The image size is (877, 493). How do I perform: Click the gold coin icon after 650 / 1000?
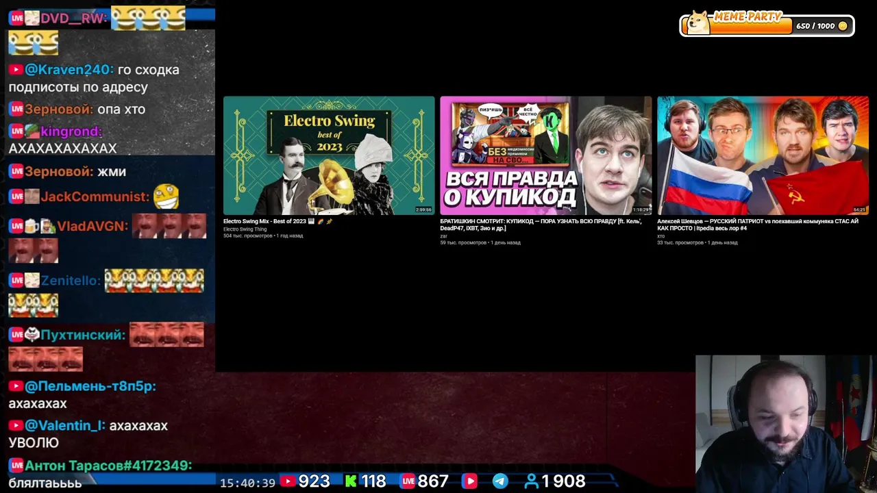[x=843, y=26]
